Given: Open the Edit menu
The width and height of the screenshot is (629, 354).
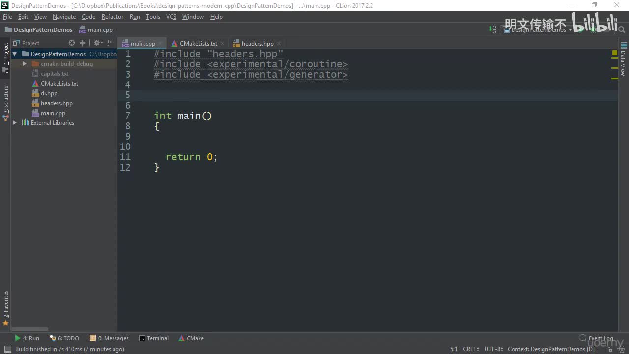Looking at the screenshot, I should pos(23,17).
